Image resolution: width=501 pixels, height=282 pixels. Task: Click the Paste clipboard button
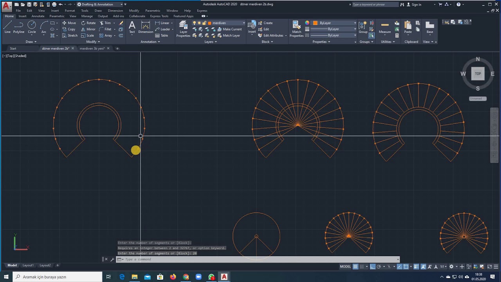408,27
